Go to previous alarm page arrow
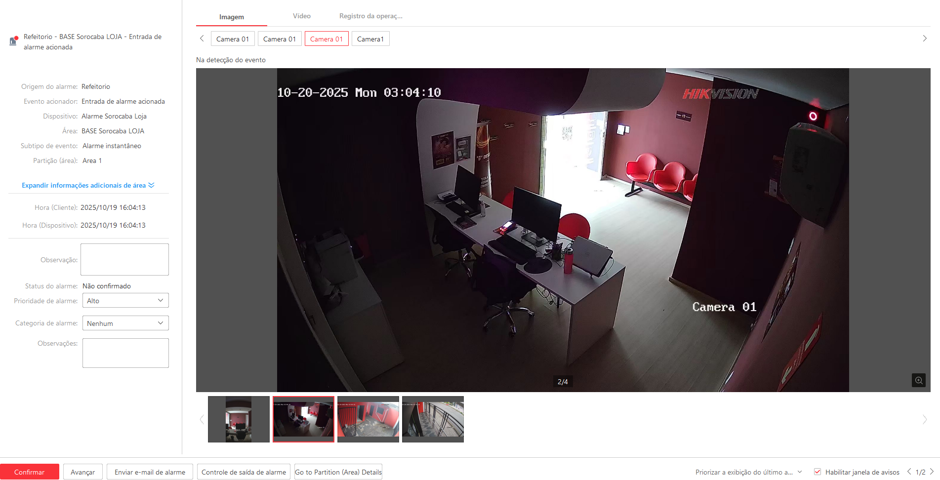This screenshot has height=480, width=940. tap(909, 472)
